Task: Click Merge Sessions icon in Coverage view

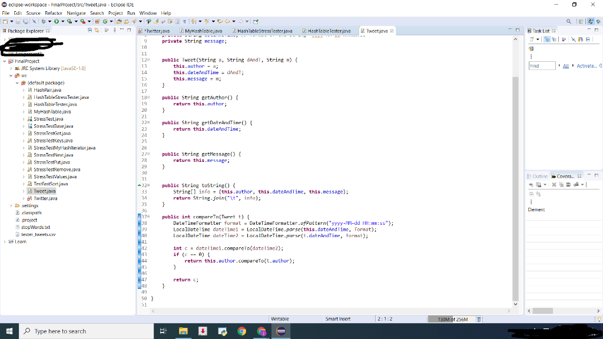Action: [x=568, y=185]
